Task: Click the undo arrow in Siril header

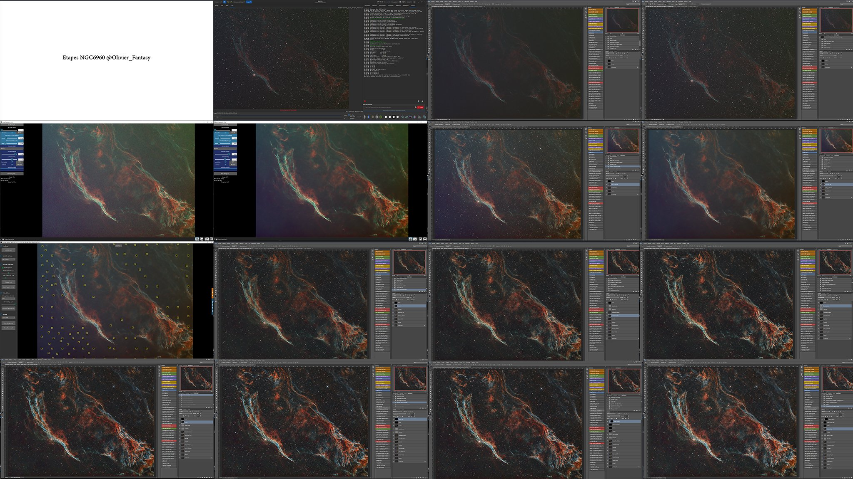Action: pos(228,2)
